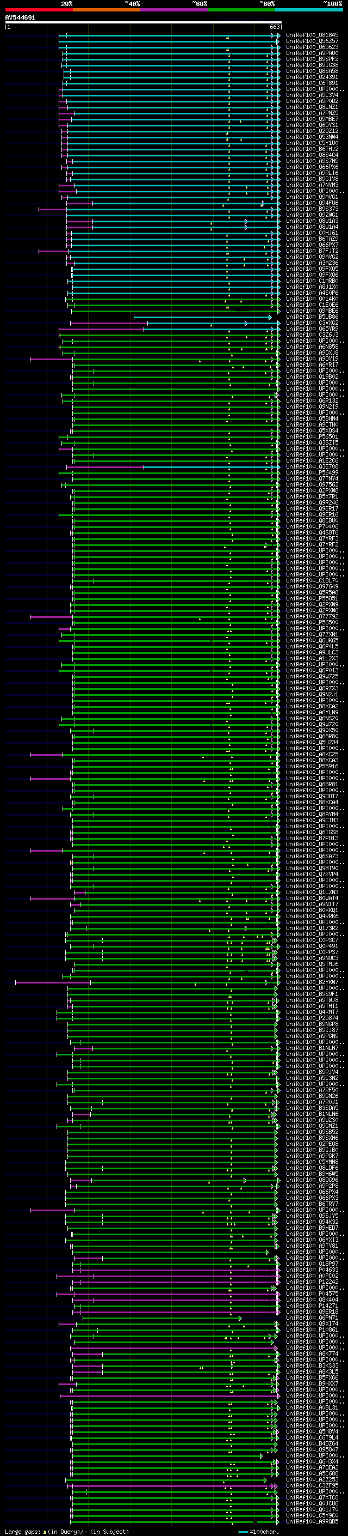Select the UniRef100_A5C3V4 label

pos(312,95)
